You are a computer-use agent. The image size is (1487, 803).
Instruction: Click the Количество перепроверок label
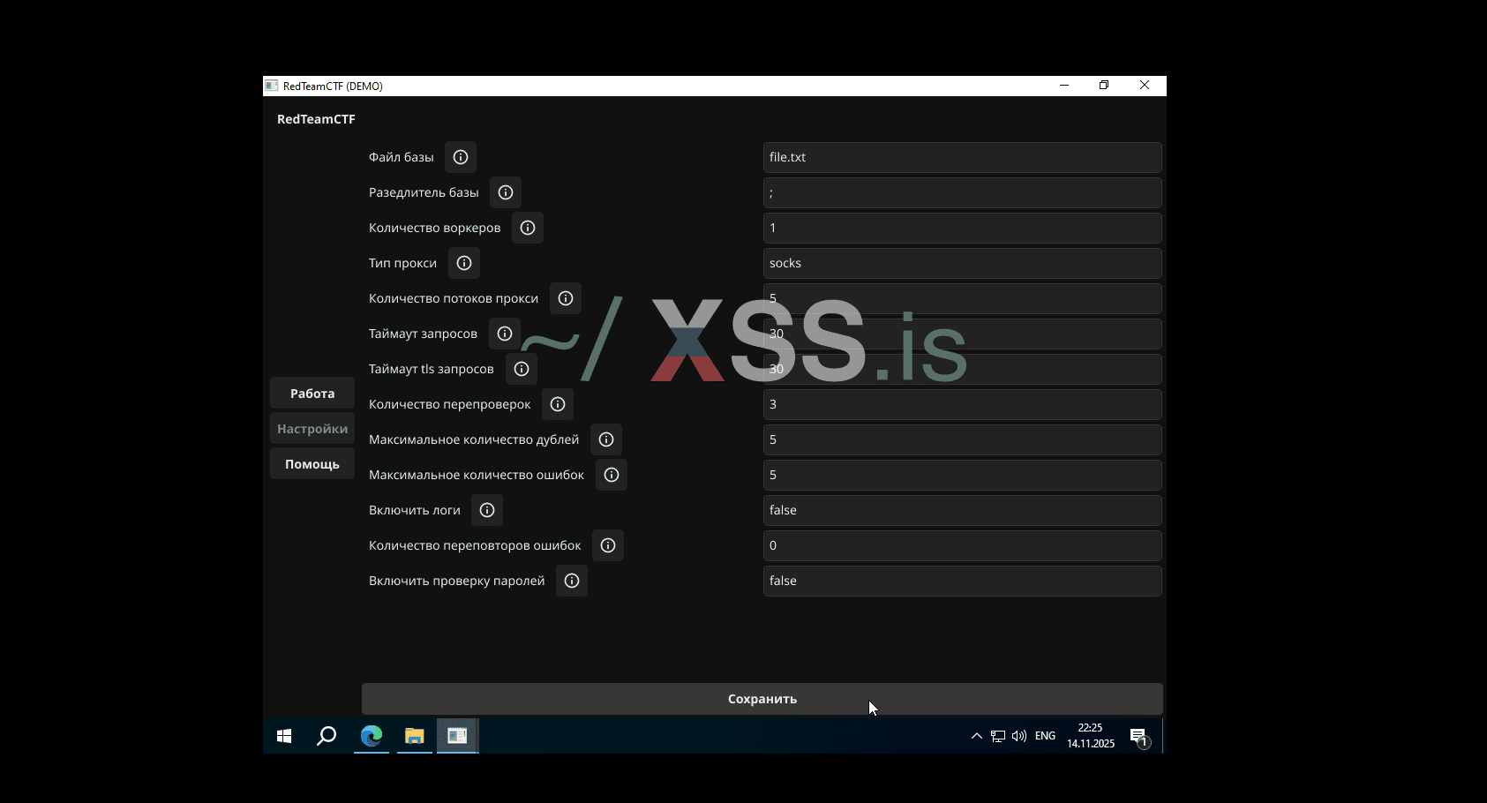click(450, 404)
